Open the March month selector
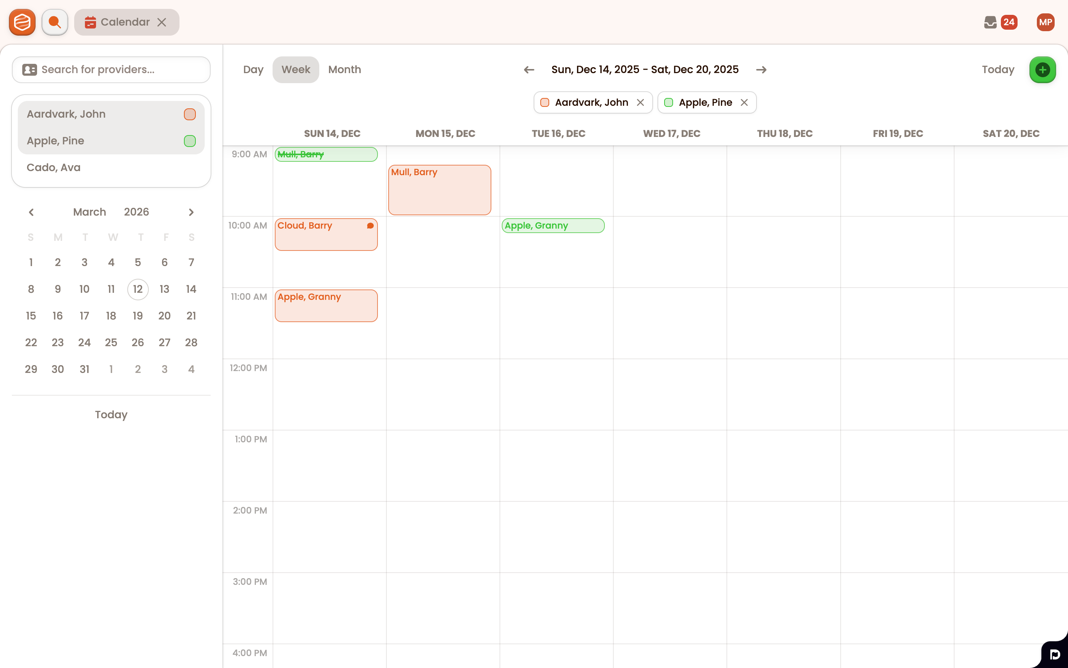Screen dimensions: 1068x668 pyautogui.click(x=90, y=212)
